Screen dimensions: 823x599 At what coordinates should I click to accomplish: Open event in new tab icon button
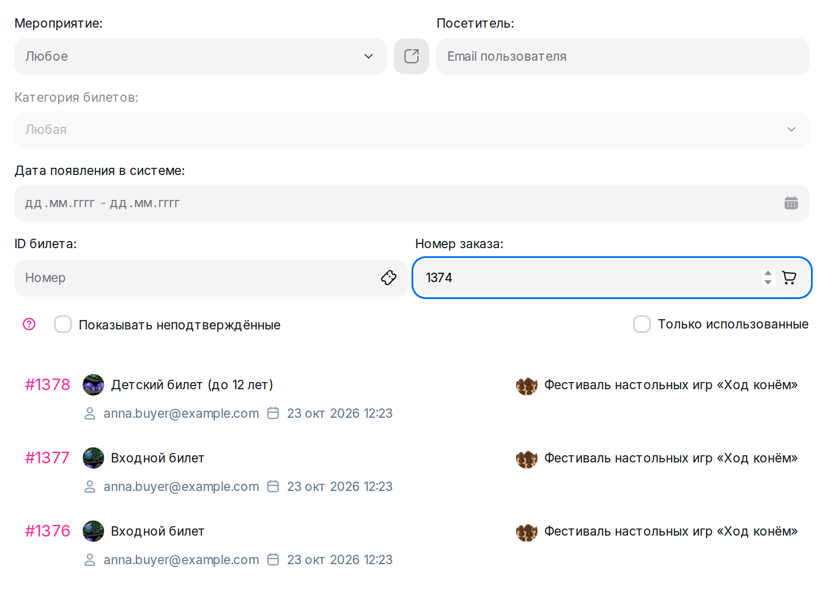(411, 56)
